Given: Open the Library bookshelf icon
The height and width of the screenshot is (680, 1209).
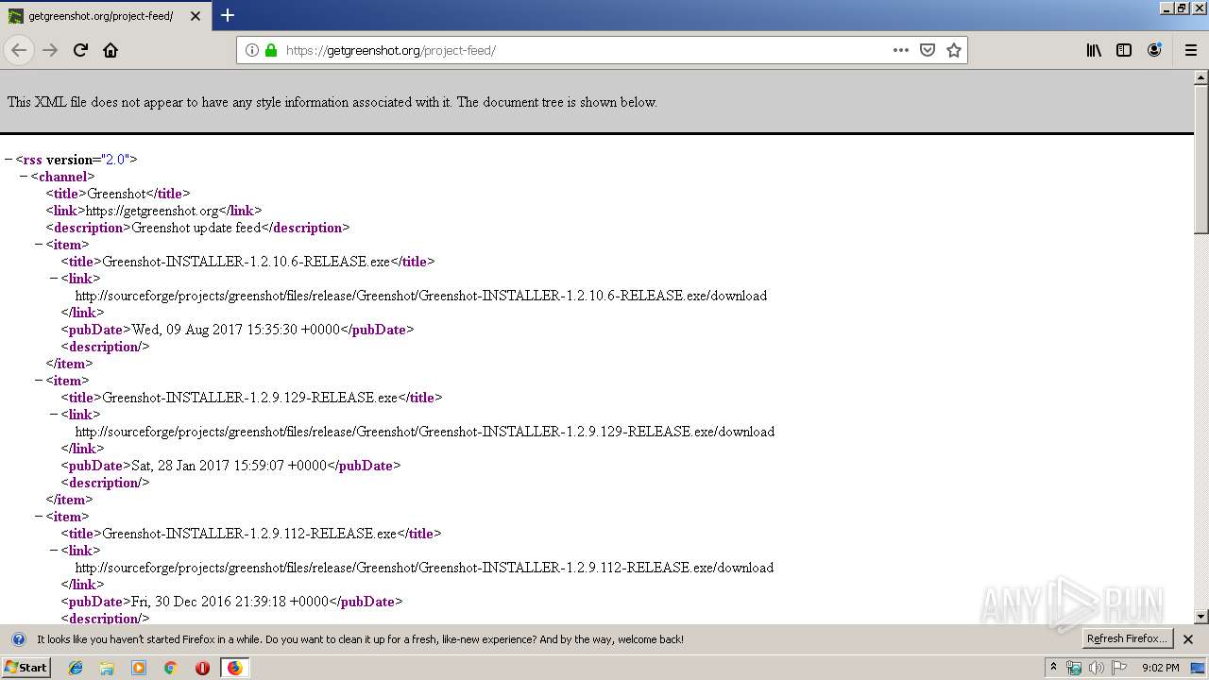Looking at the screenshot, I should click(x=1094, y=50).
